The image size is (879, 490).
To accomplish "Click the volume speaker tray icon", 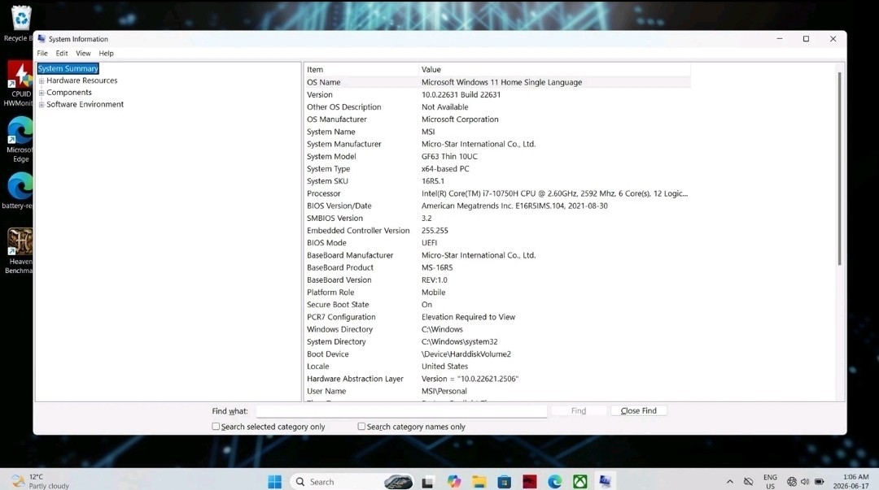I will tap(805, 481).
